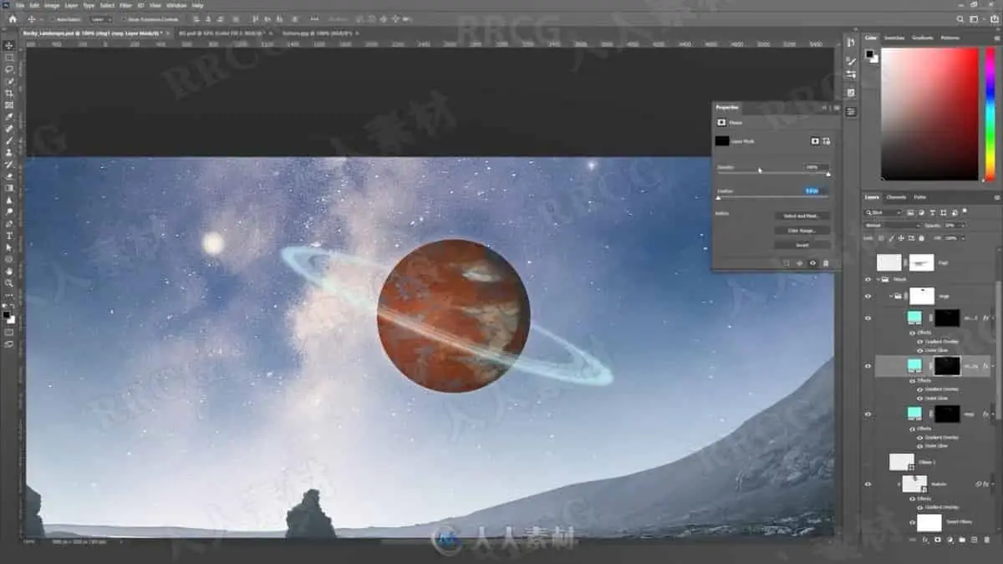Open the Filter menu
The image size is (1003, 564).
125,5
